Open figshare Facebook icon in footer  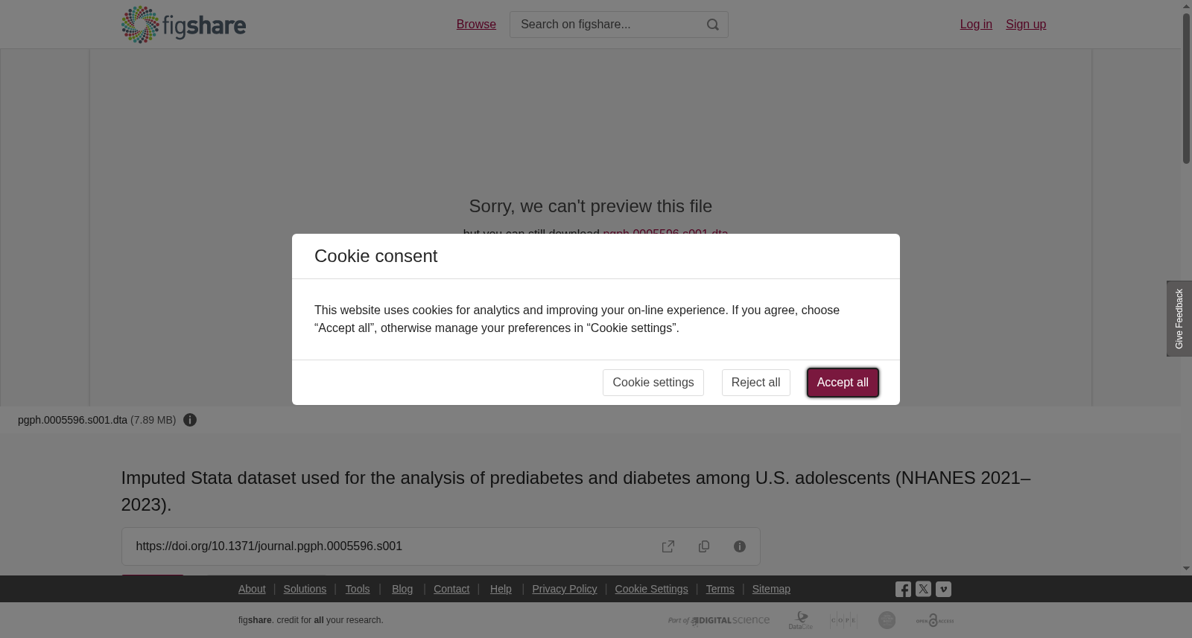click(x=903, y=590)
